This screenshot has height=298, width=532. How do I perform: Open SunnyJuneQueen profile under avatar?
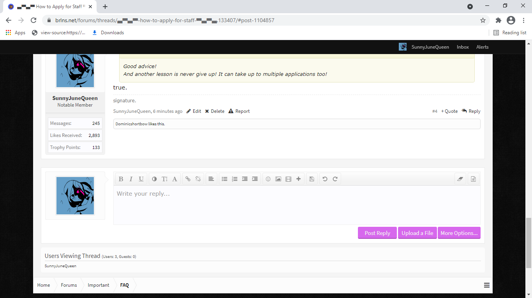pos(75,98)
